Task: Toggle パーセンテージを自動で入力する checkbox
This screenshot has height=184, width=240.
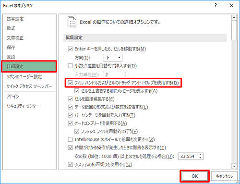Action: point(70,115)
